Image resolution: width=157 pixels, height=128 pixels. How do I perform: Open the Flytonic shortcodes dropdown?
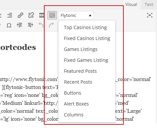pyautogui.click(x=76, y=15)
